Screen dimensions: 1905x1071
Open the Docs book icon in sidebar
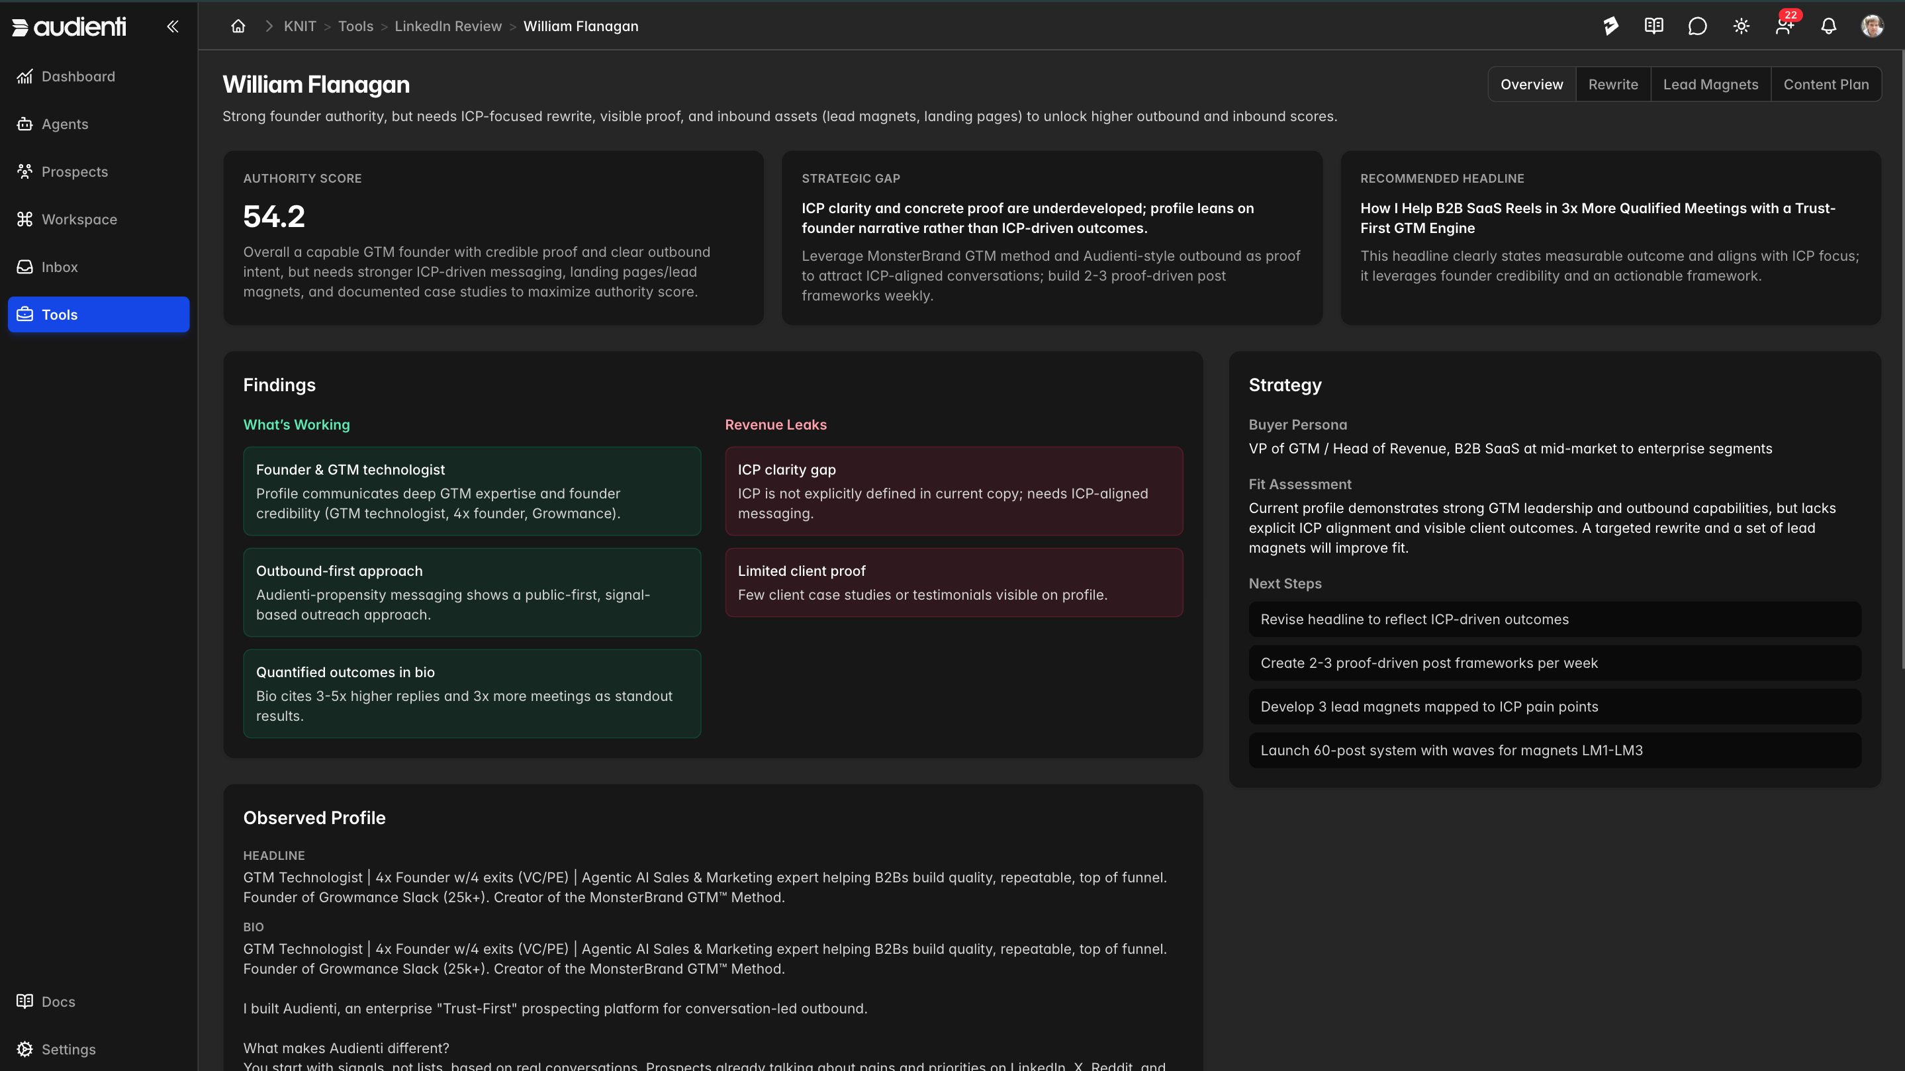24,1001
